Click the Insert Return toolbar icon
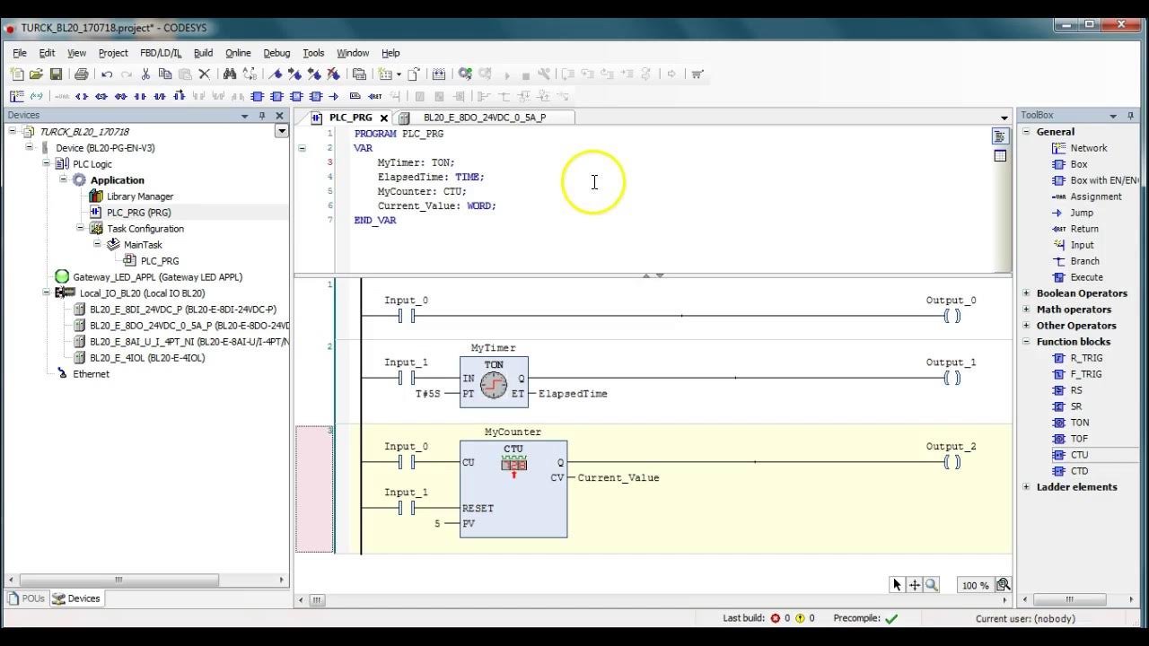Viewport: 1149px width, 646px height. tap(375, 96)
